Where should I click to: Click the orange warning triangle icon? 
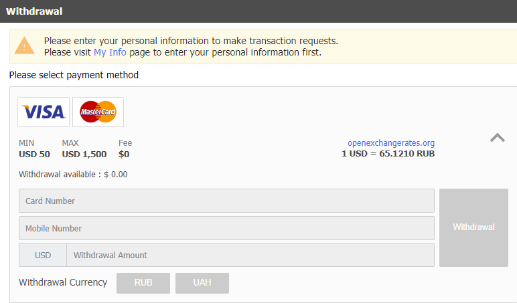point(24,45)
